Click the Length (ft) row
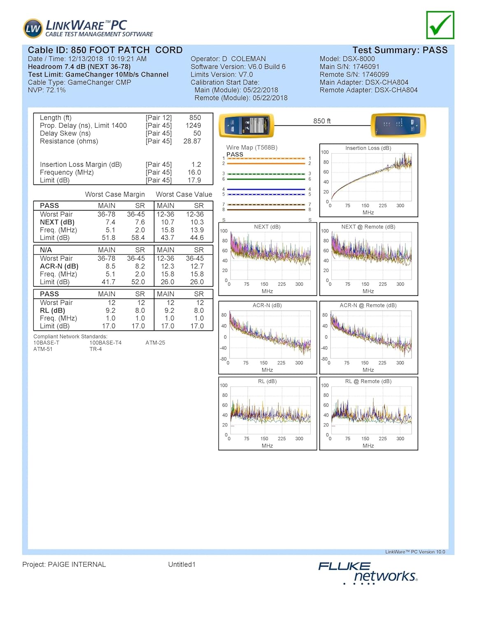Viewport: 477px width, 618px height. click(x=121, y=118)
